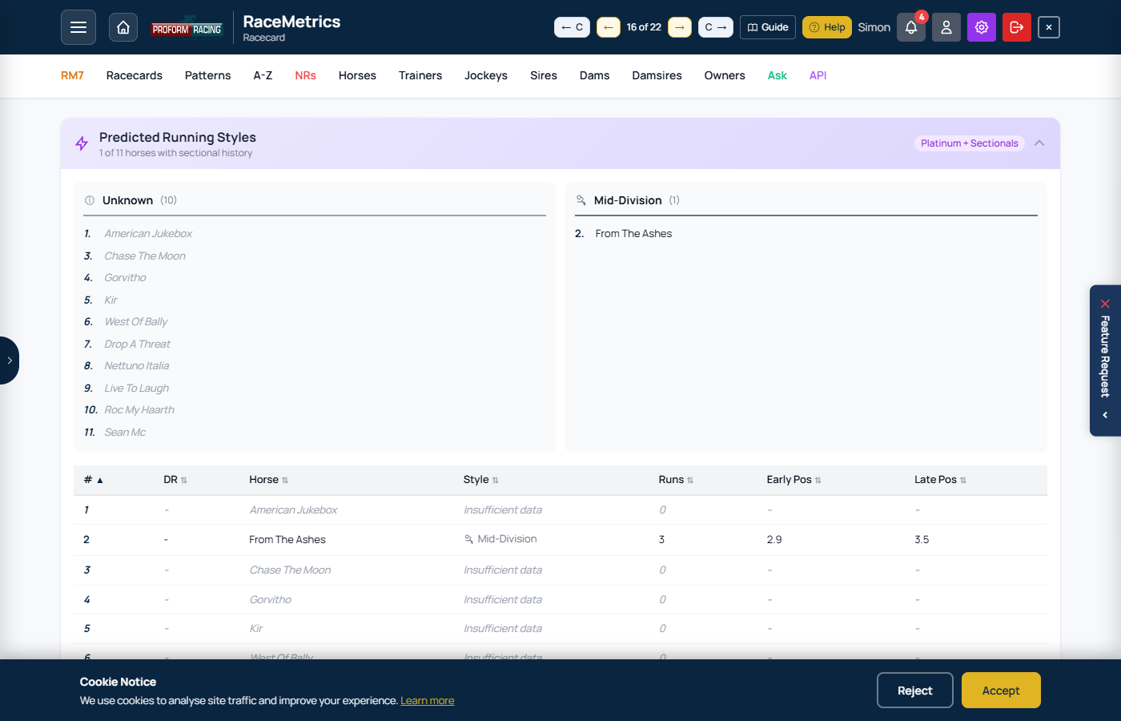Click the lightning bolt icon beside Predicted Running Styles
This screenshot has height=721, width=1121.
coord(81,143)
